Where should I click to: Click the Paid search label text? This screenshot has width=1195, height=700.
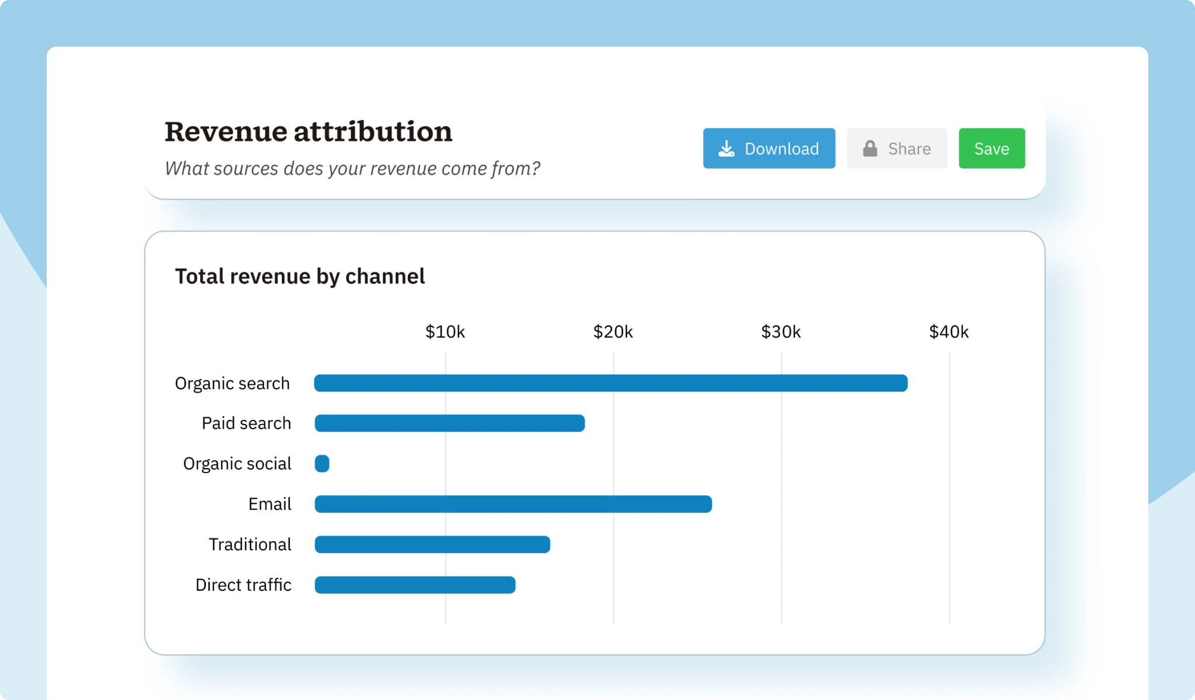[246, 423]
